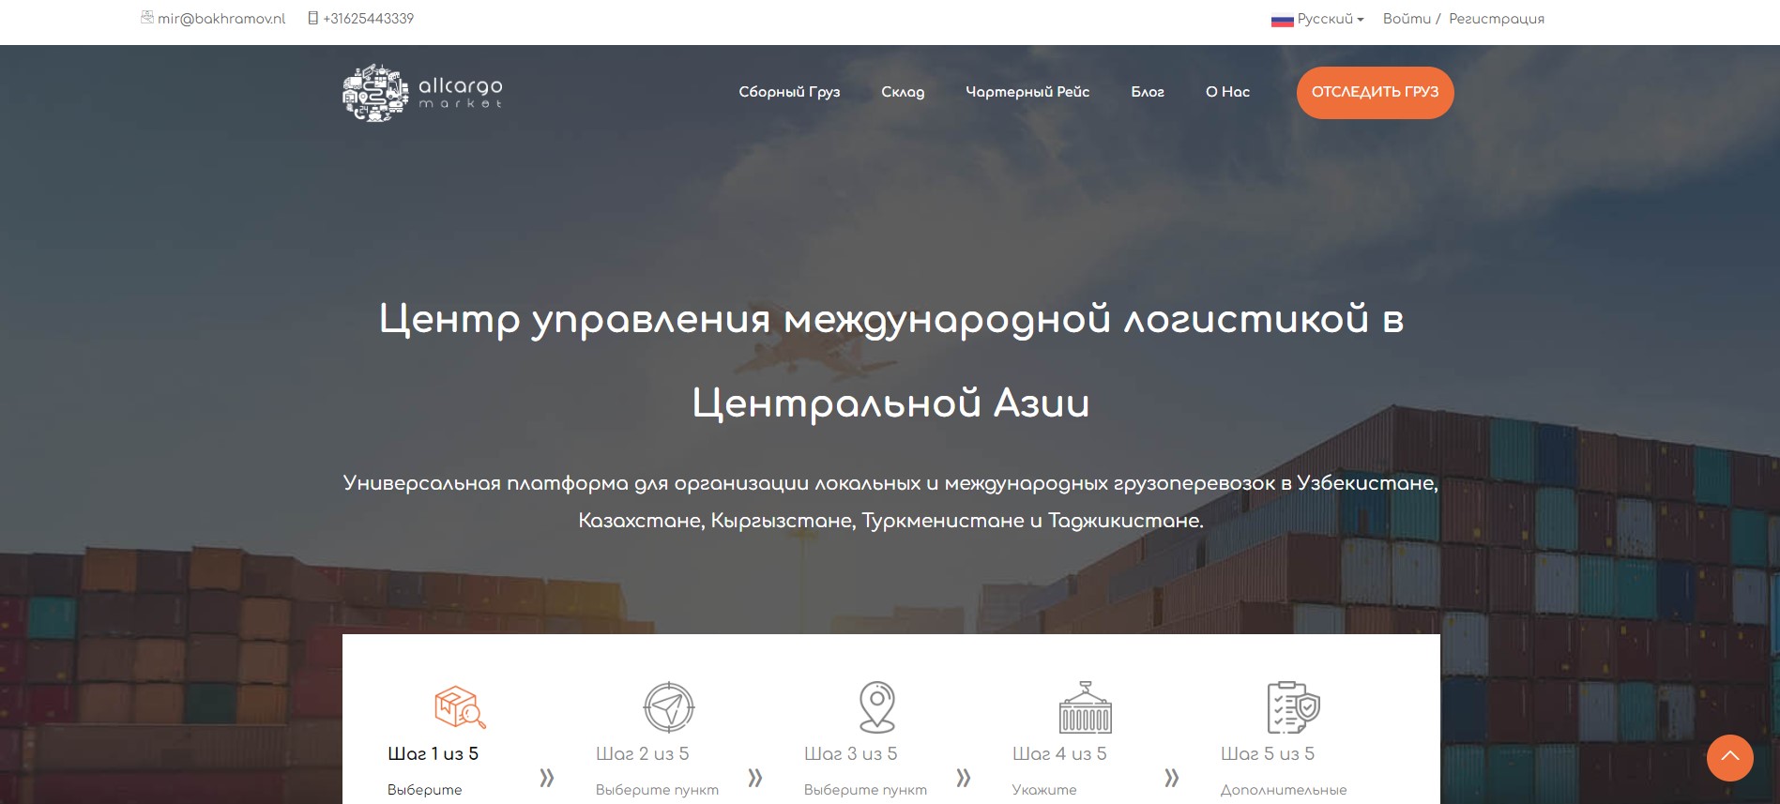This screenshot has width=1780, height=804.
Task: Select the Step 3 location pin icon
Action: click(x=876, y=707)
